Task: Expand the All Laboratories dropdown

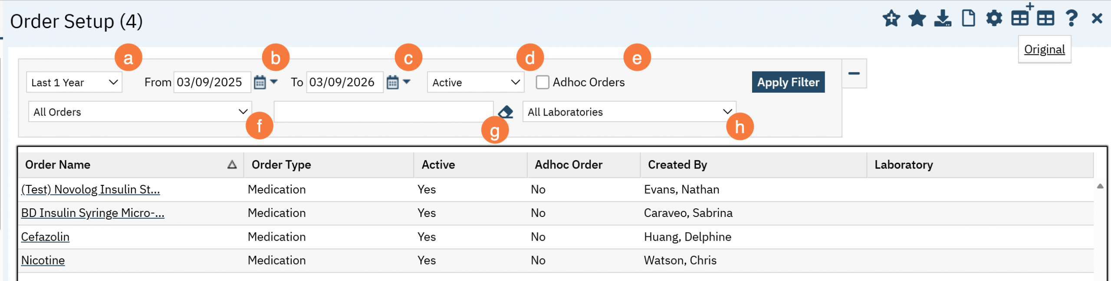Action: click(629, 112)
